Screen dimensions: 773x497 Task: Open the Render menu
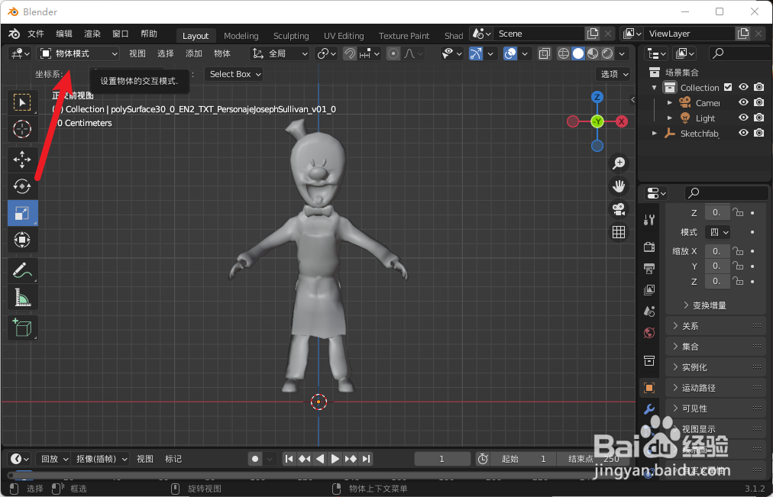click(92, 34)
